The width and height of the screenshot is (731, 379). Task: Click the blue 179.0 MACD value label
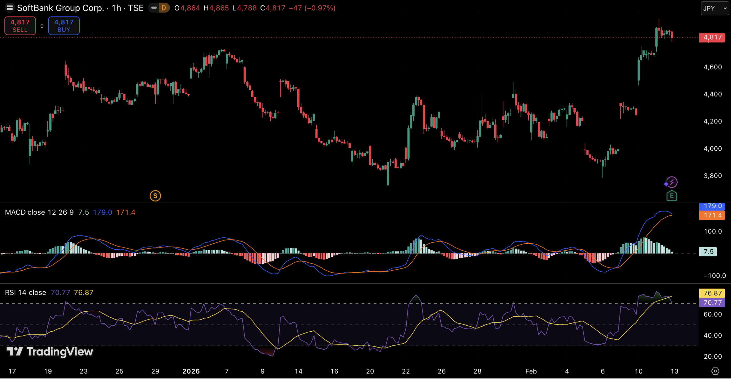point(712,206)
